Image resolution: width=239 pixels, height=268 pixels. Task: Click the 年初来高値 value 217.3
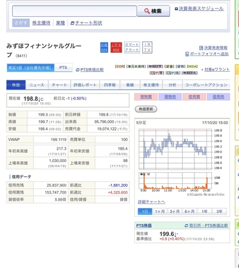click(x=61, y=148)
